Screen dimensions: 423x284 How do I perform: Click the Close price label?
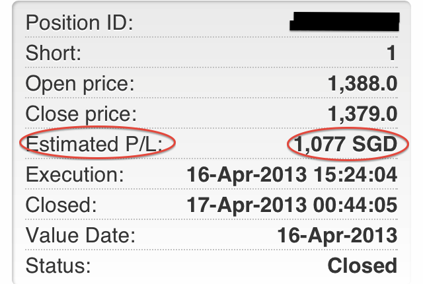click(x=82, y=114)
